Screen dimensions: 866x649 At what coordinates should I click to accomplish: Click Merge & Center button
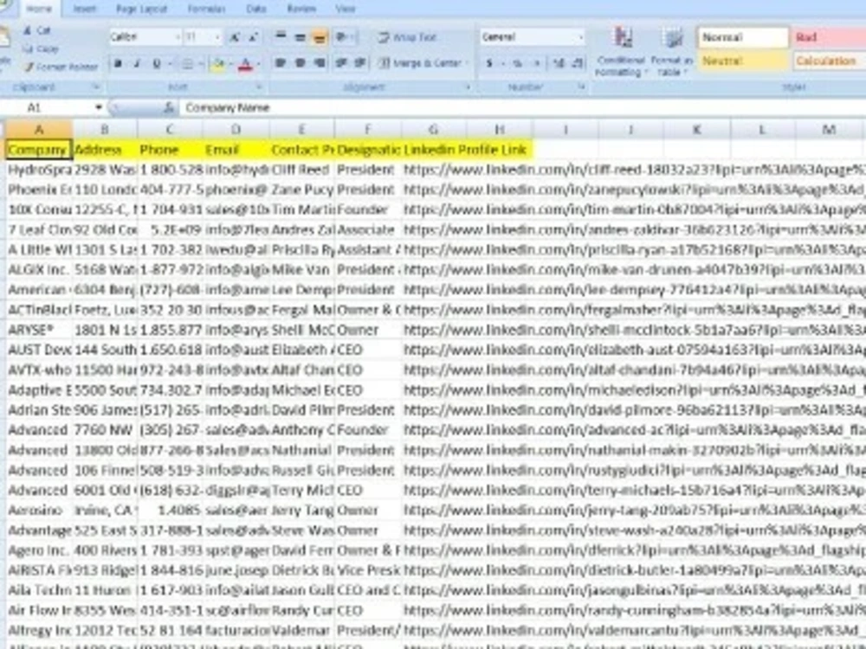point(420,63)
